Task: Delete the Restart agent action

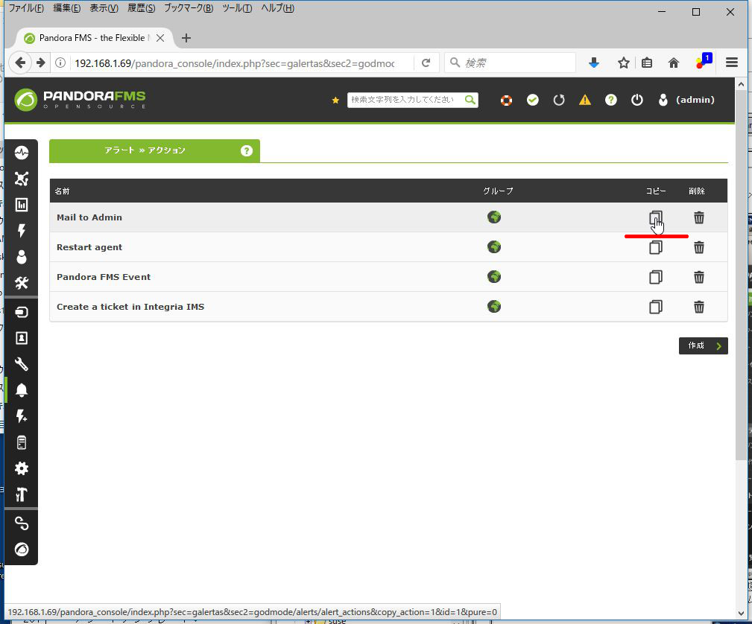Action: [699, 247]
